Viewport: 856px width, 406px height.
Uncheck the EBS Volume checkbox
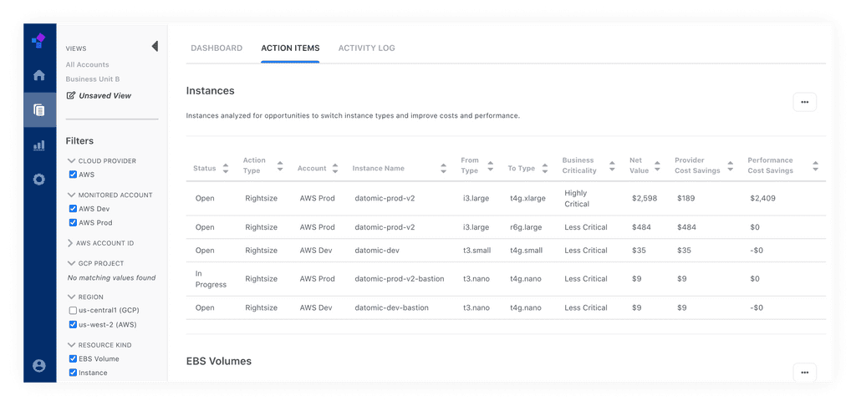pos(73,359)
